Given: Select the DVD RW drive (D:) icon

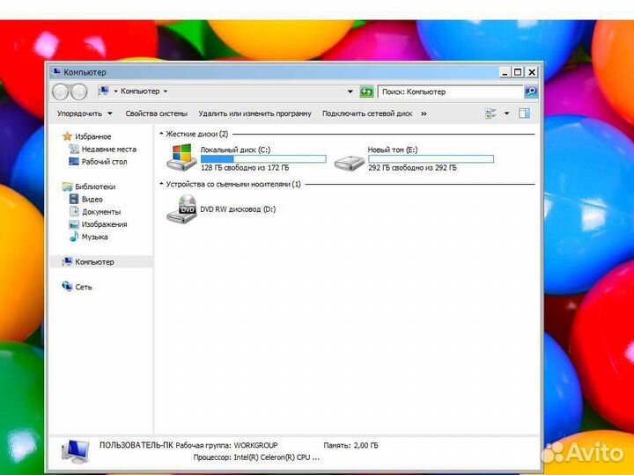Looking at the screenshot, I should point(181,208).
